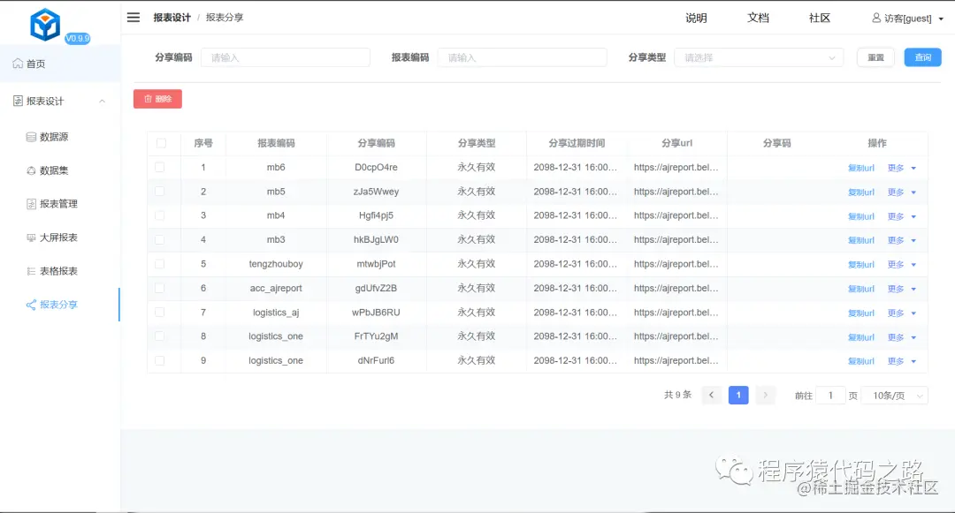The width and height of the screenshot is (955, 513).
Task: Check the row for tengzhouboy
Action: click(x=159, y=264)
